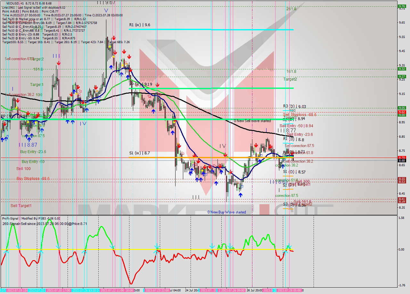The width and height of the screenshot is (410, 294).
Task: Click the 8.53 price tag on axis
Action: [402, 182]
